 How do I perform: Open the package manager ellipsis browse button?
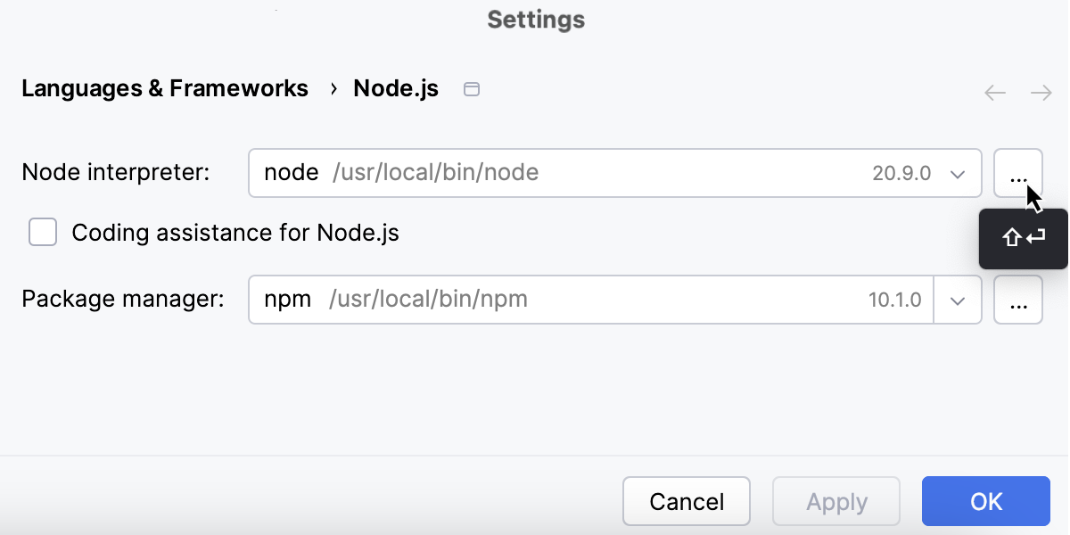click(x=1018, y=300)
